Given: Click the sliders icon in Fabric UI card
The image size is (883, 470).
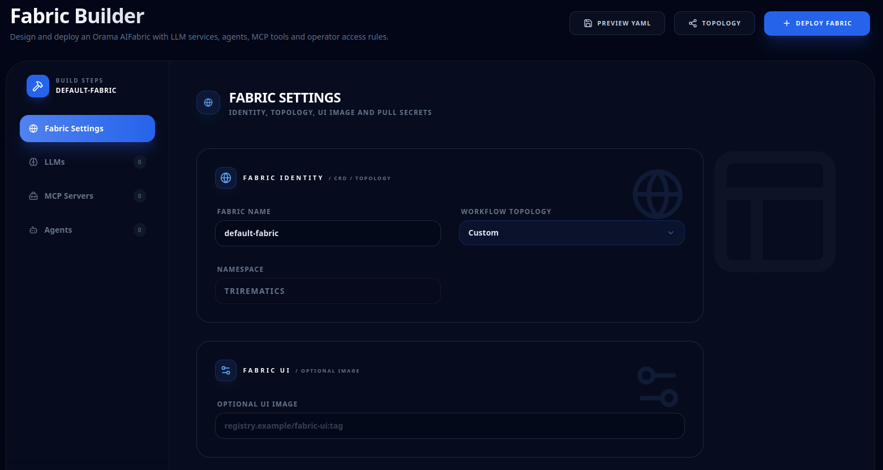Looking at the screenshot, I should tap(226, 370).
